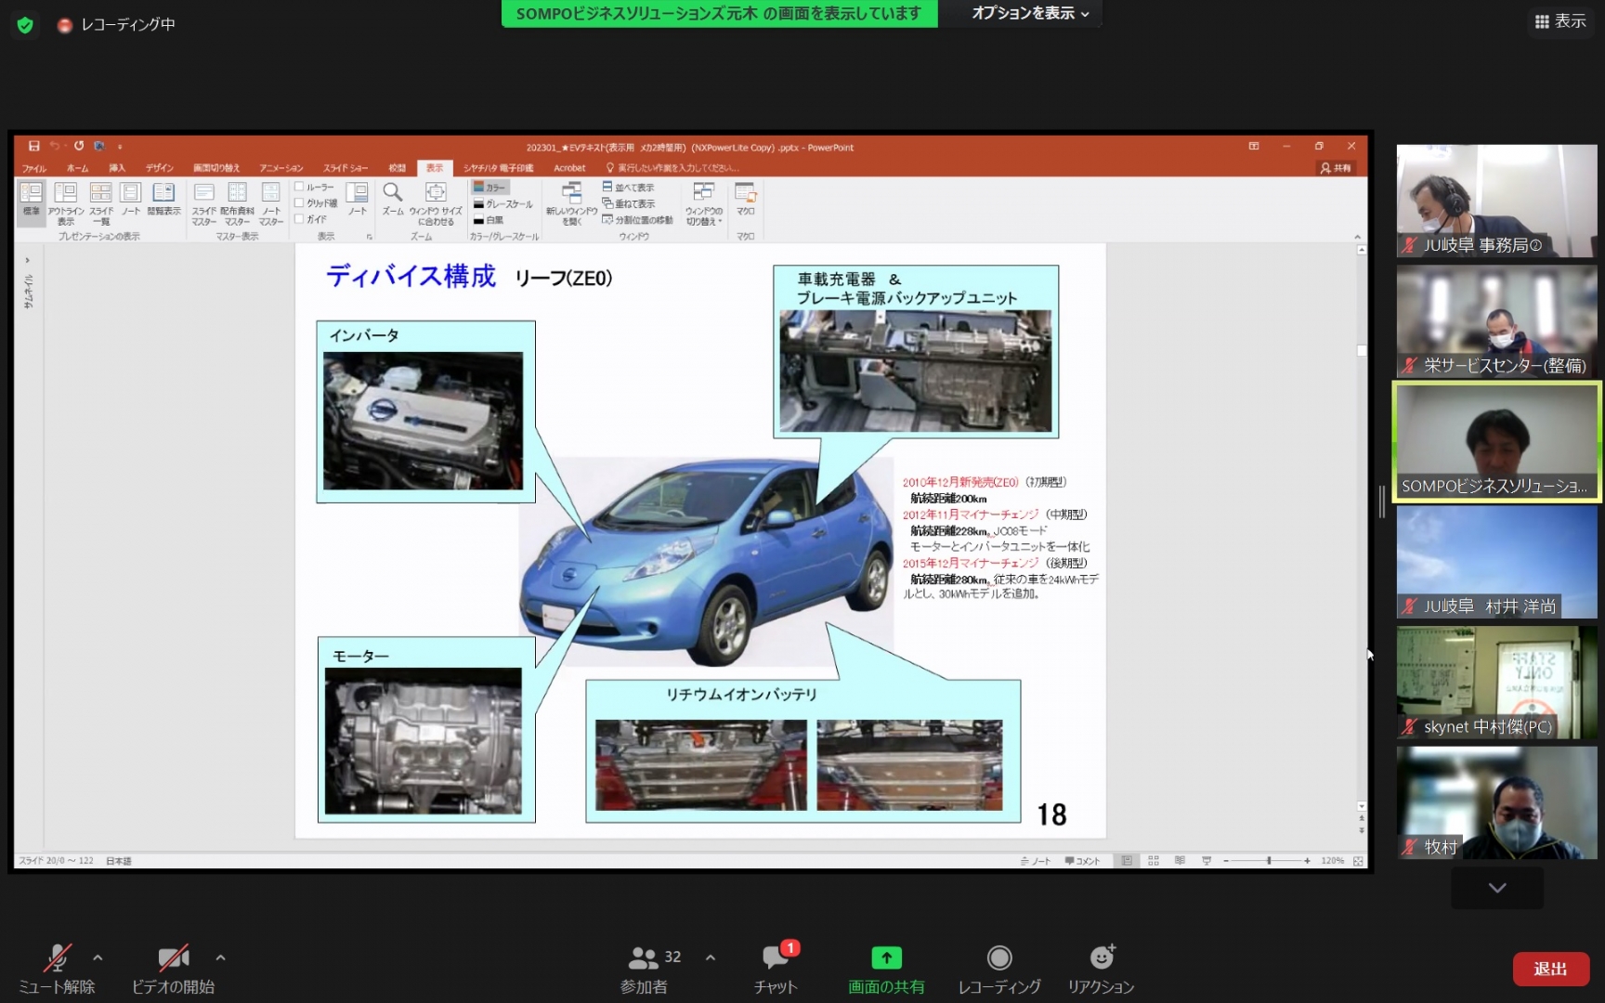Open view options (オプションを表示) dropdown
The height and width of the screenshot is (1003, 1605).
1030,13
